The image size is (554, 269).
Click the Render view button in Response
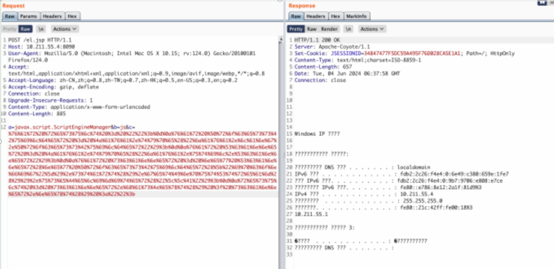pyautogui.click(x=329, y=29)
